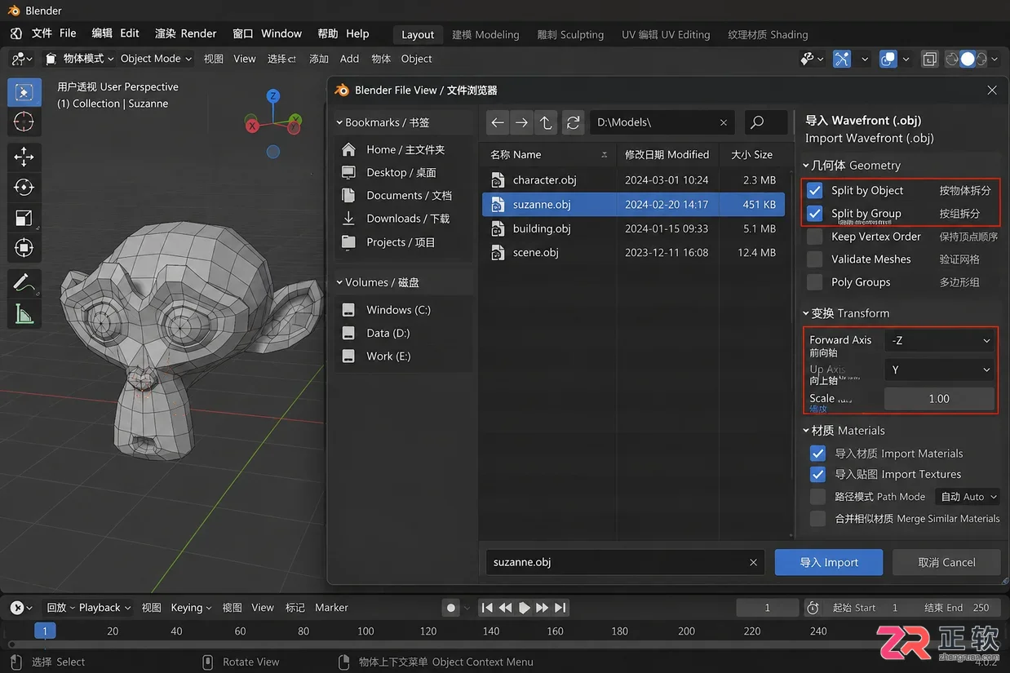Switch to solid viewport shading
Image resolution: width=1010 pixels, height=673 pixels.
[x=968, y=59]
